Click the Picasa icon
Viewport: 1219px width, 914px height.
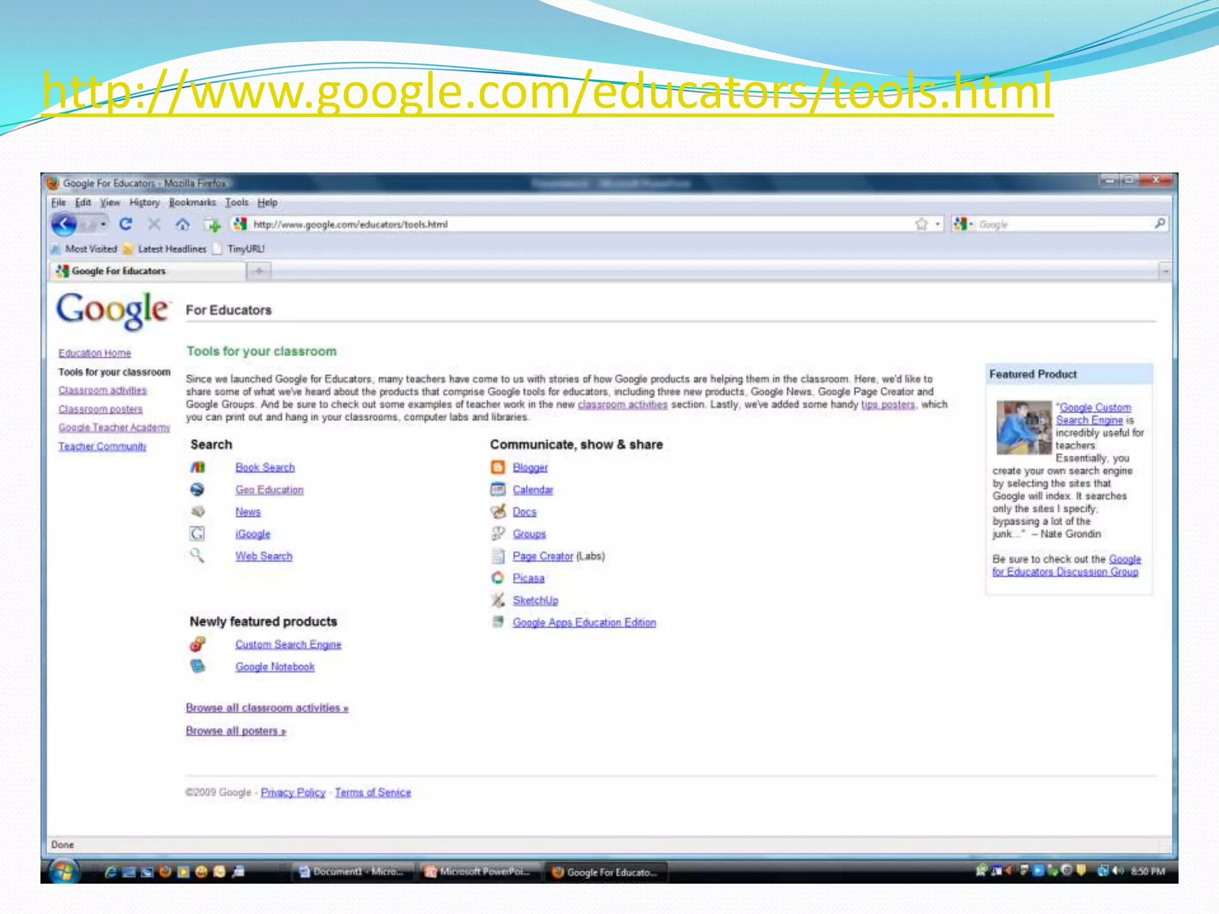tap(498, 578)
